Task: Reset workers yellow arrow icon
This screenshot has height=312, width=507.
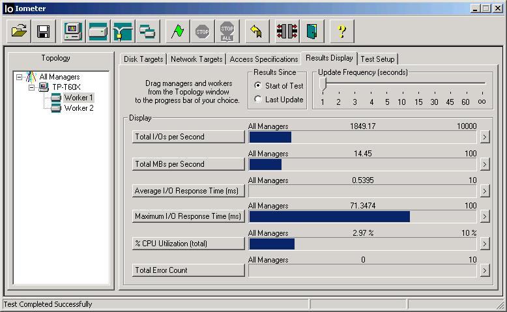Action: 257,31
